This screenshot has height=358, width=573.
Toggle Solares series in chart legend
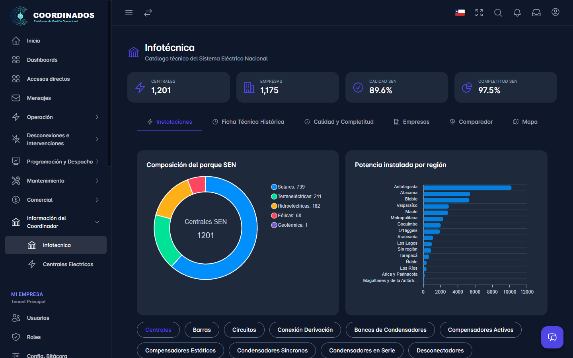click(x=288, y=187)
